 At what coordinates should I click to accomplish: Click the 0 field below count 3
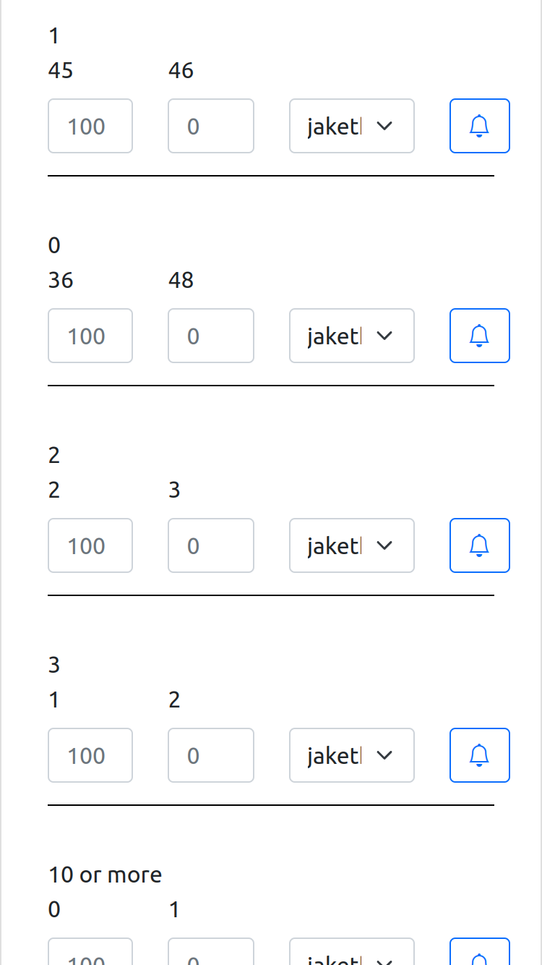click(211, 545)
